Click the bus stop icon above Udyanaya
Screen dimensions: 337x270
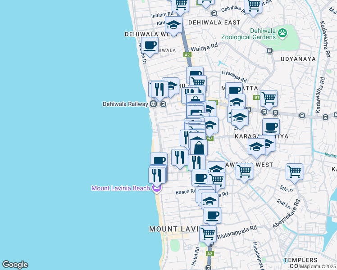pos(270,50)
